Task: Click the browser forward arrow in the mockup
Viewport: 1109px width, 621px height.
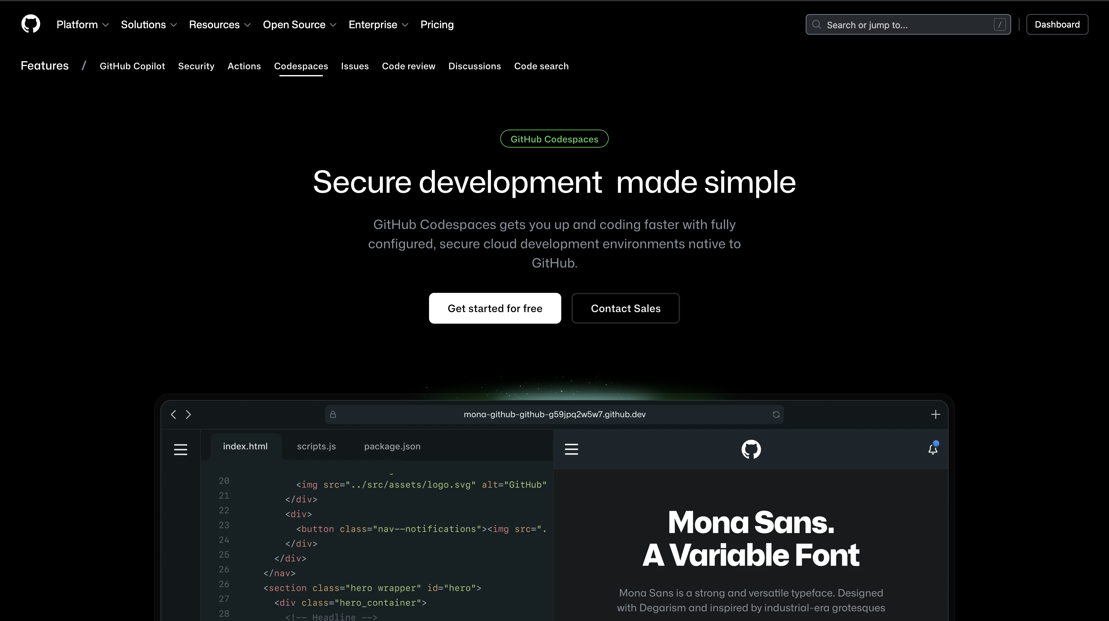Action: 188,414
